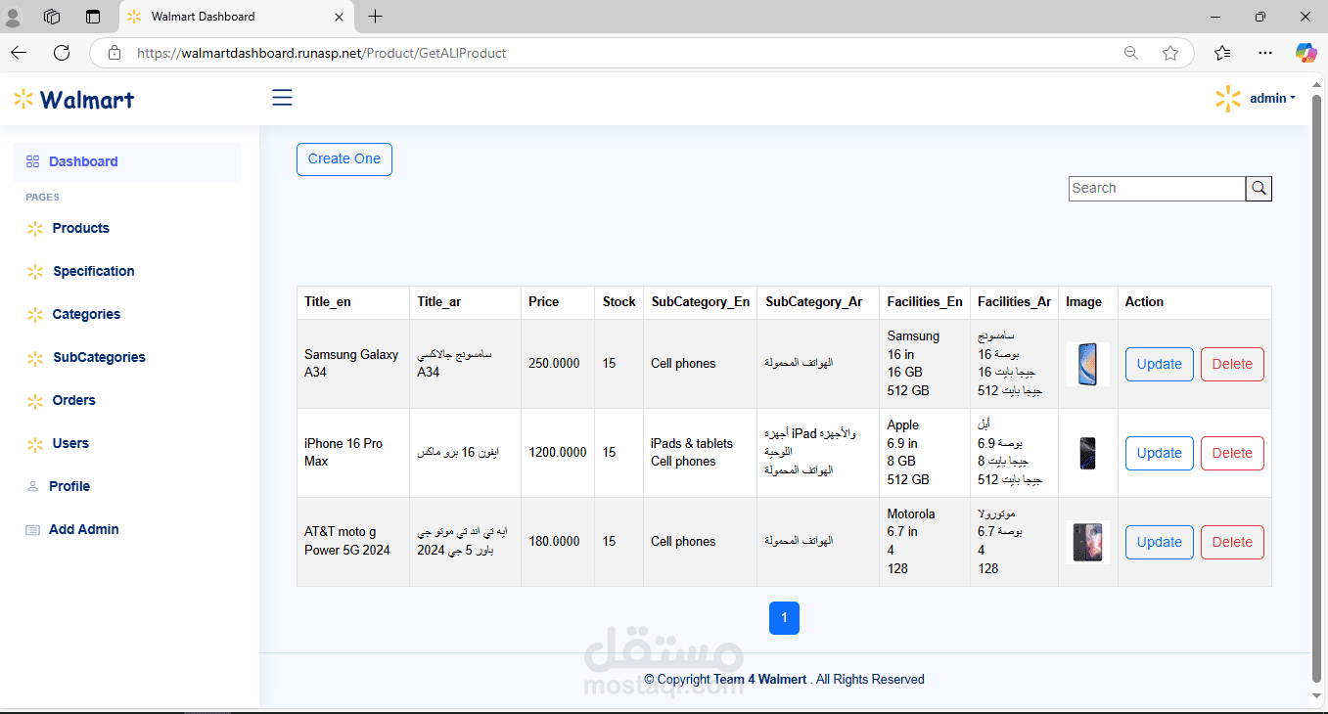Image resolution: width=1328 pixels, height=714 pixels.
Task: Click the Stock column header
Action: [619, 302]
